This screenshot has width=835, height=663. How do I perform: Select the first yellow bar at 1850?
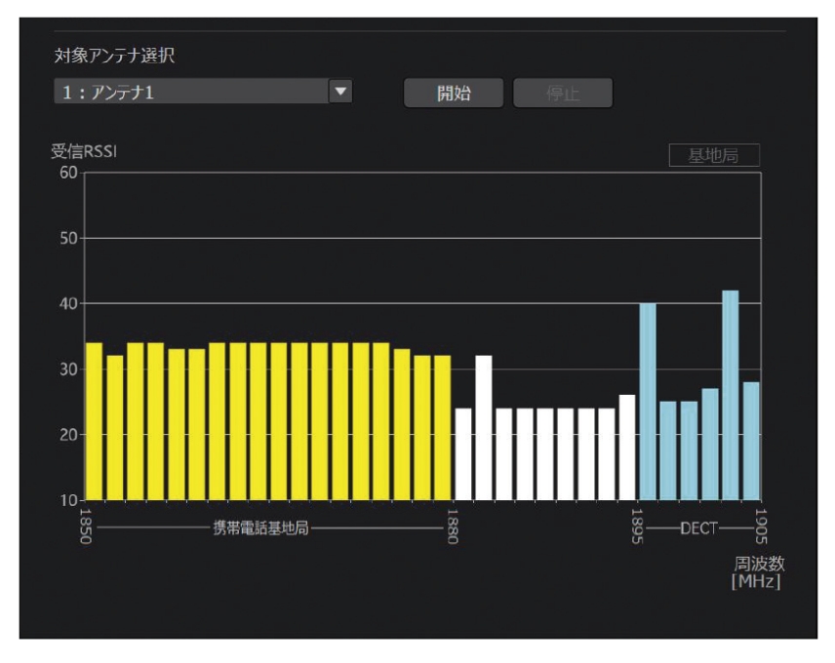95,421
